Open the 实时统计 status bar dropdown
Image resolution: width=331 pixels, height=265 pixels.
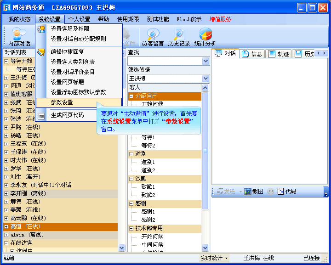pos(214,258)
